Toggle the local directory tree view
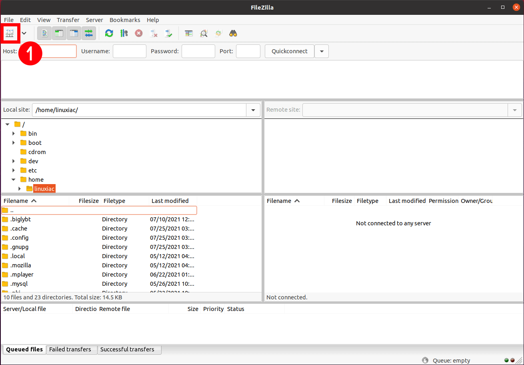524x365 pixels. [59, 33]
